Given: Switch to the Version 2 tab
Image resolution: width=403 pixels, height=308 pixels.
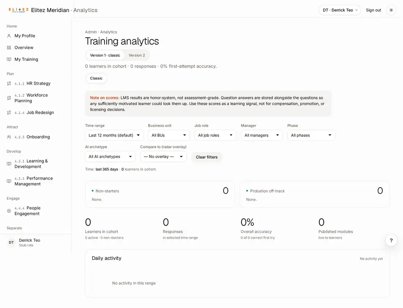Looking at the screenshot, I should pyautogui.click(x=137, y=55).
